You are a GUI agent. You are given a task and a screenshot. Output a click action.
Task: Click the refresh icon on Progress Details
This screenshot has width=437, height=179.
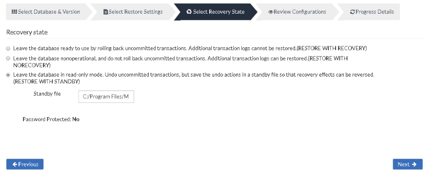[353, 12]
